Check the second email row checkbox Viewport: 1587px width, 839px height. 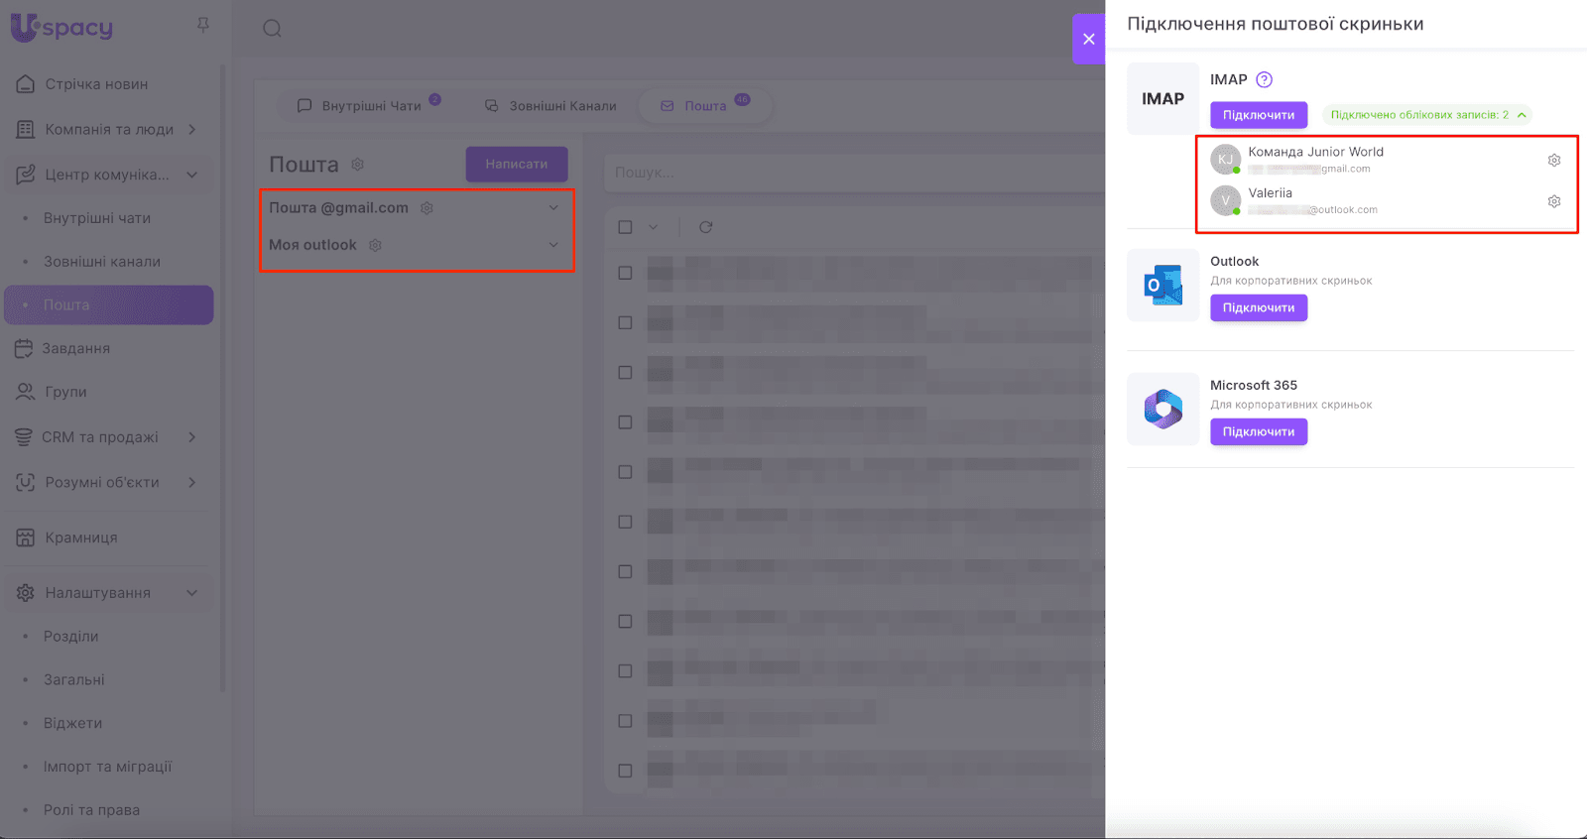coord(625,322)
